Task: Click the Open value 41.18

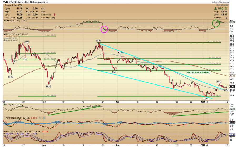Action: coord(19,8)
